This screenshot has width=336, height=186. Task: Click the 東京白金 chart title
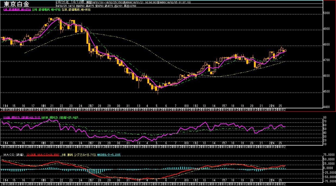pos(16,4)
